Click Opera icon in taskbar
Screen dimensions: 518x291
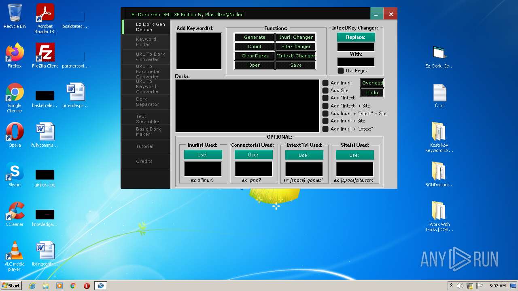click(87, 286)
